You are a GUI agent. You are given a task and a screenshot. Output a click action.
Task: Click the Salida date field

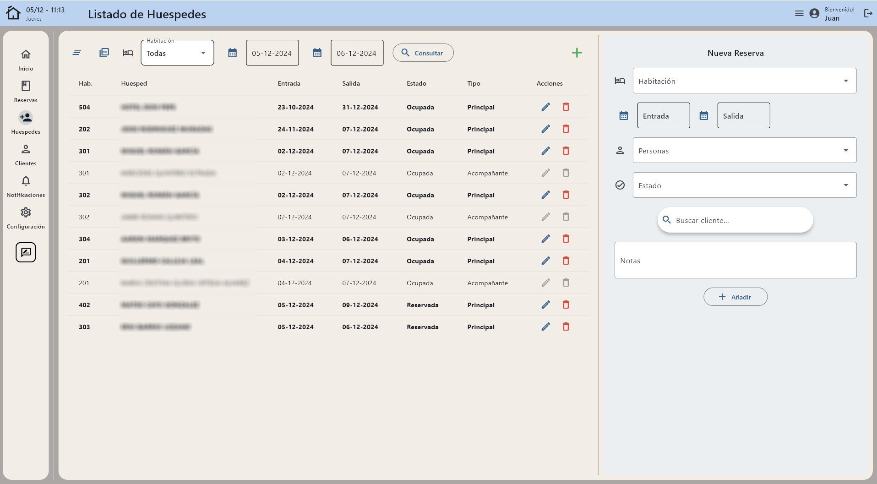pos(744,115)
